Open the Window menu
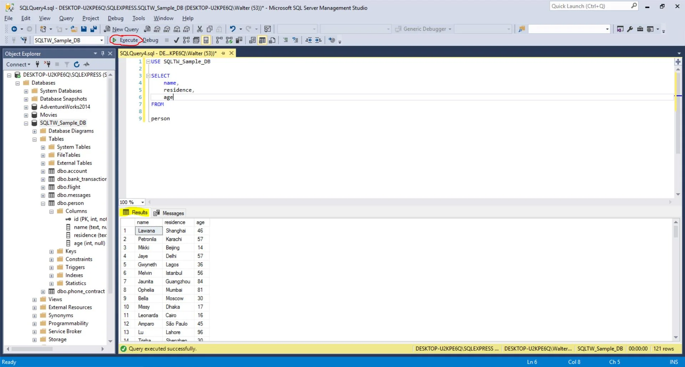 click(x=163, y=18)
